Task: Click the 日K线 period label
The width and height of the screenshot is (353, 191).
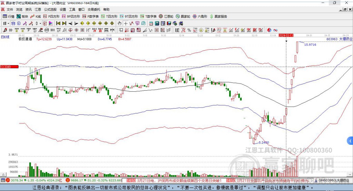Action: (5, 37)
